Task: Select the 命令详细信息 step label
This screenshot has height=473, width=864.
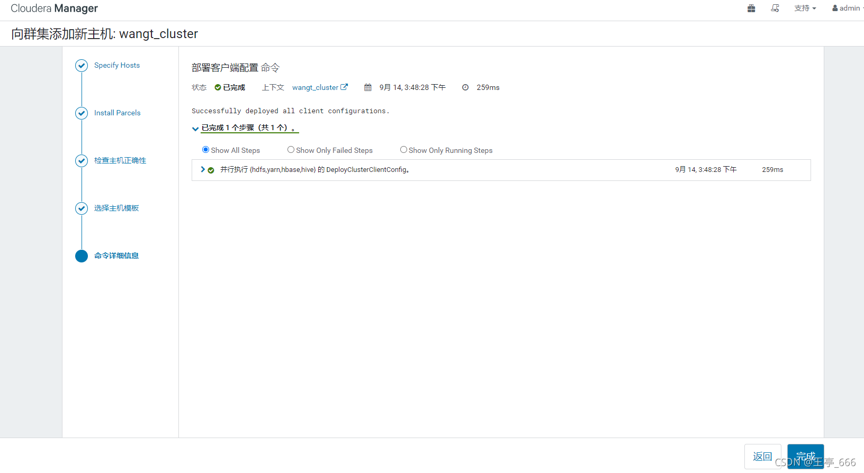Action: coord(116,256)
